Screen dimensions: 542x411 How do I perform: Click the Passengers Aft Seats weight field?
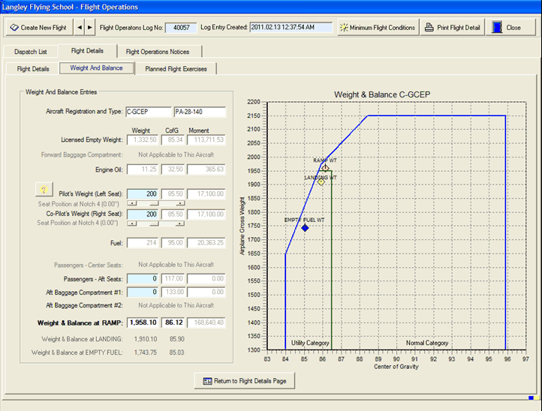coord(143,279)
